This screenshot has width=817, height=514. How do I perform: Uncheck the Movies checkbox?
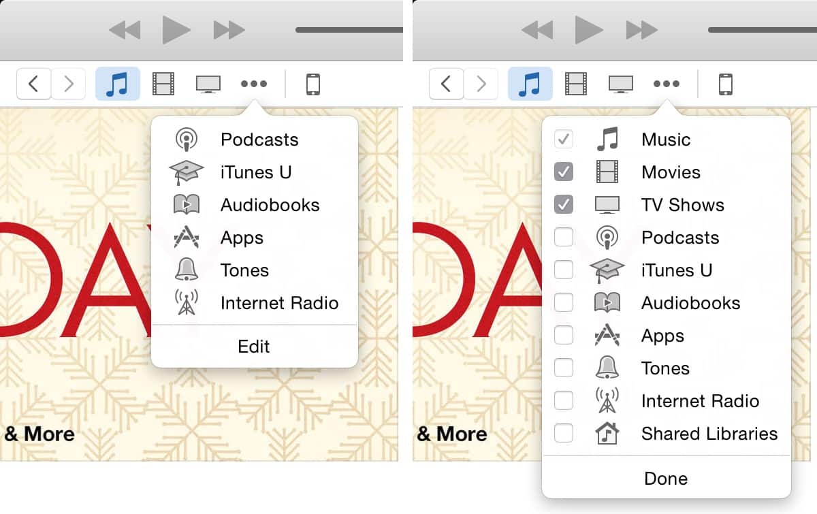point(564,172)
